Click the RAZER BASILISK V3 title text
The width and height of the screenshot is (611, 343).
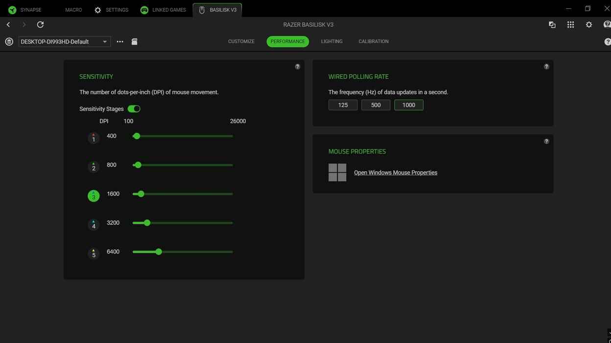(308, 24)
